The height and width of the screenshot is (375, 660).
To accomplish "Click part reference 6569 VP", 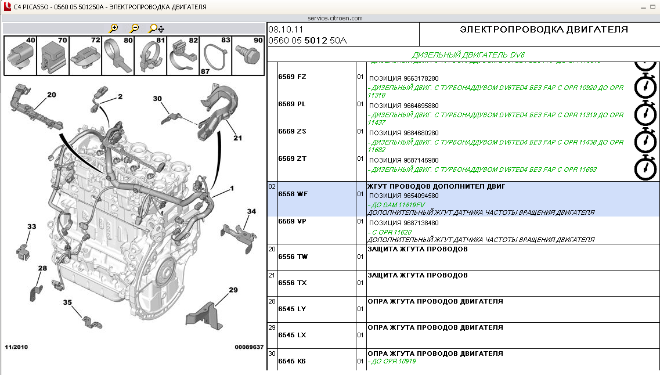I will [x=292, y=222].
